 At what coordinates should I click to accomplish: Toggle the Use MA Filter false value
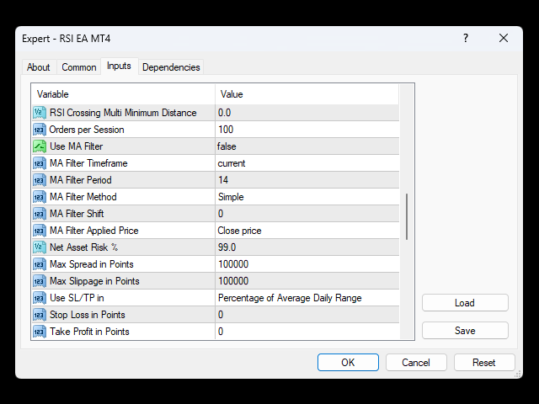[x=307, y=146]
